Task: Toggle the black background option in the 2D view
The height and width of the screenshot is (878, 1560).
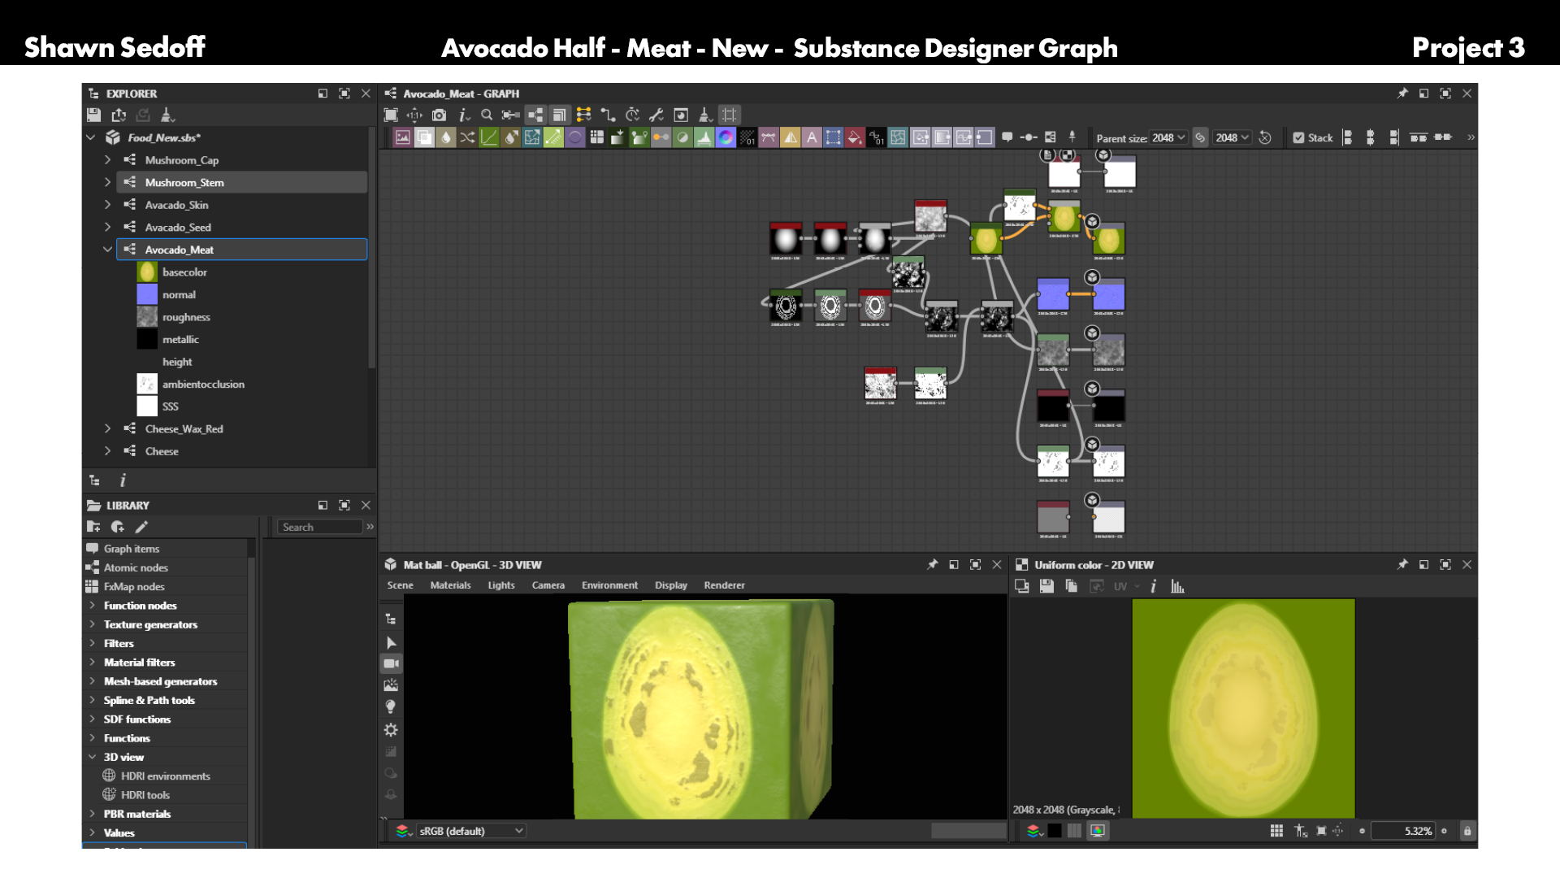Action: pos(1055,831)
